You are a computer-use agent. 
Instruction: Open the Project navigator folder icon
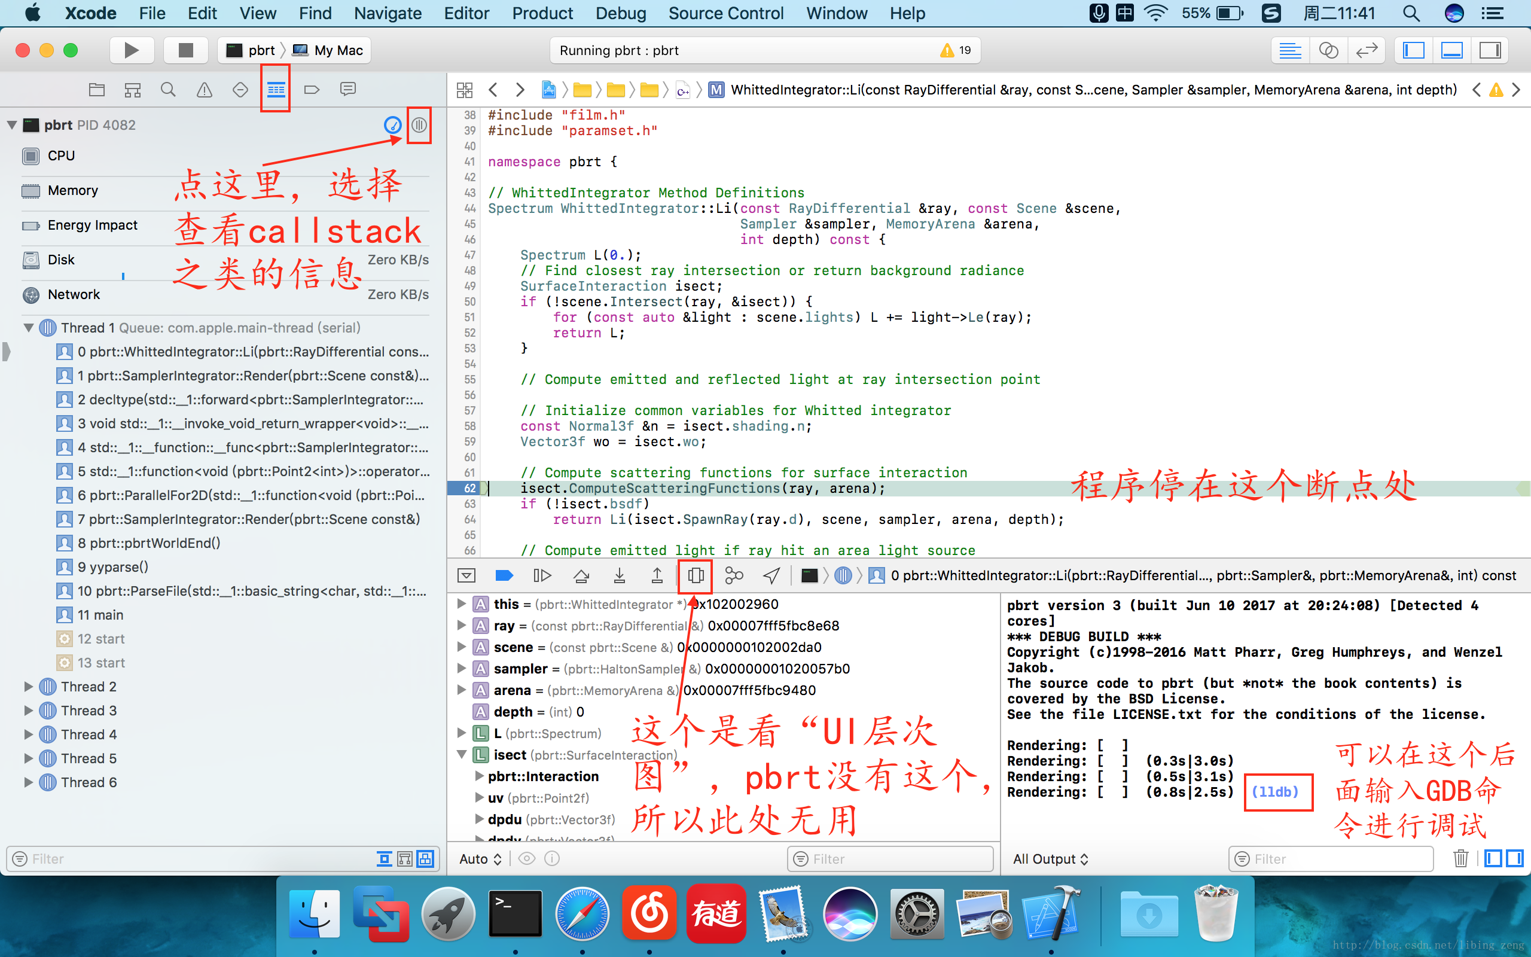pos(97,89)
